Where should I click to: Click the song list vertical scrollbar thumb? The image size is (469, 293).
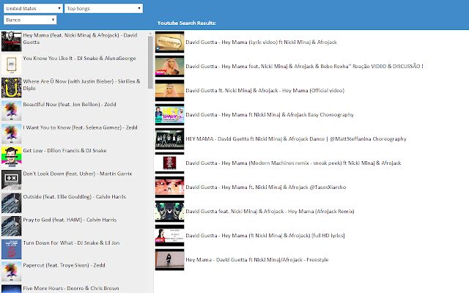(x=150, y=62)
